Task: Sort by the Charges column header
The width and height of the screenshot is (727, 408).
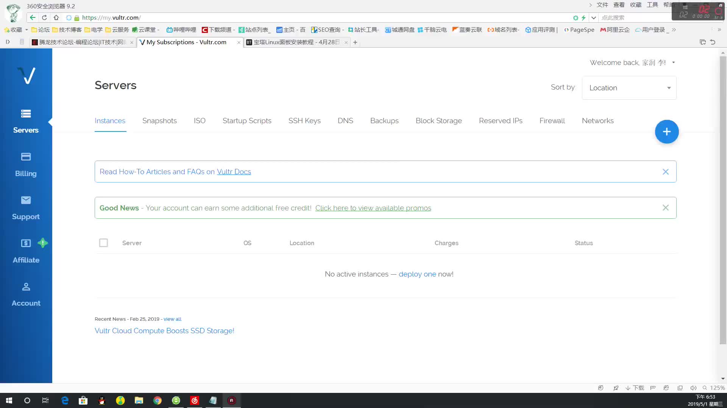Action: click(x=446, y=243)
